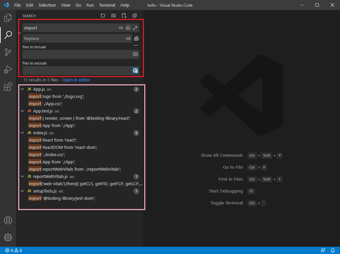Open the File menu

(x=17, y=5)
